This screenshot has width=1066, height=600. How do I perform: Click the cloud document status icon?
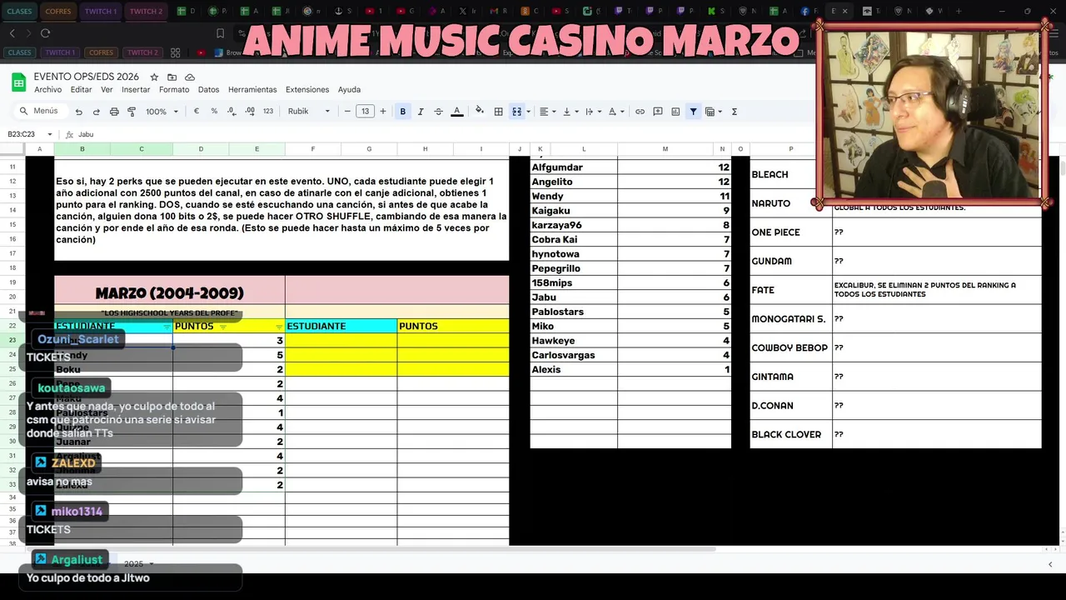[x=190, y=77]
